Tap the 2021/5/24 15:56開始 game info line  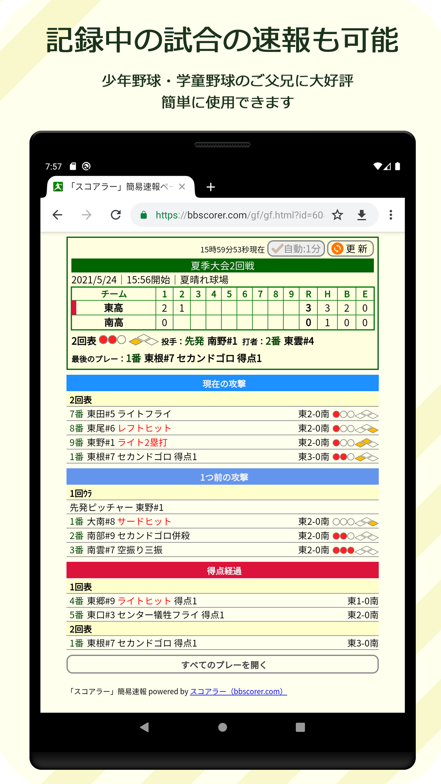point(150,280)
